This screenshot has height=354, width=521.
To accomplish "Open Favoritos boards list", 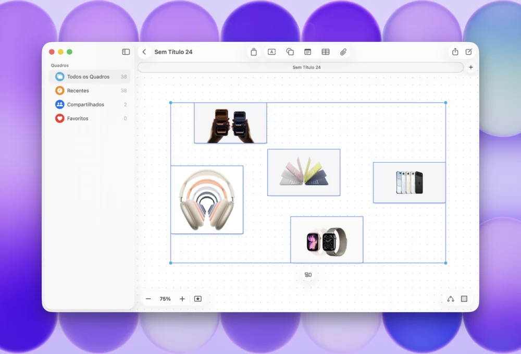I will tap(90, 118).
